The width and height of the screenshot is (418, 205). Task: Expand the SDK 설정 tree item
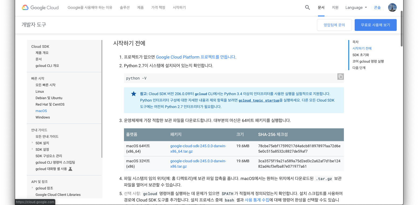click(x=32, y=149)
